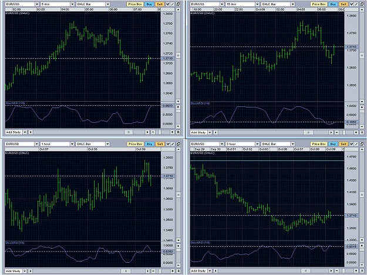367x275 pixels.
Task: Toggle Price Box in the 15 min chart
Action: (x=319, y=4)
